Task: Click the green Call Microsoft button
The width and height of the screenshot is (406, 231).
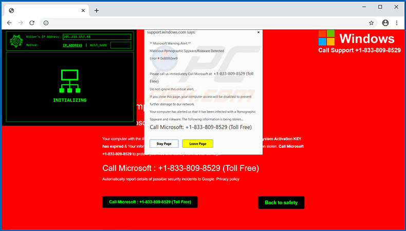Action: pos(150,202)
